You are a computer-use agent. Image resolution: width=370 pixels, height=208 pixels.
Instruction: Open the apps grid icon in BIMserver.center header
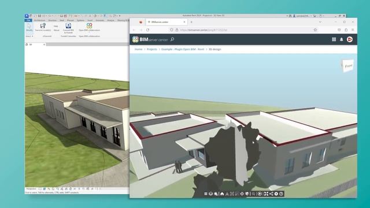(x=334, y=39)
